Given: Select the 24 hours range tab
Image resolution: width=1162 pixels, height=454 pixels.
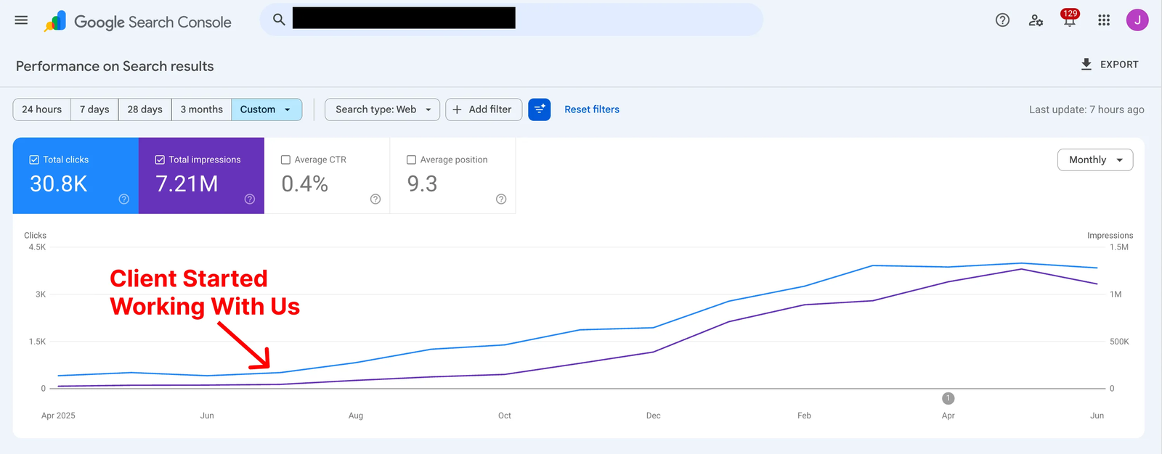Looking at the screenshot, I should pos(42,110).
